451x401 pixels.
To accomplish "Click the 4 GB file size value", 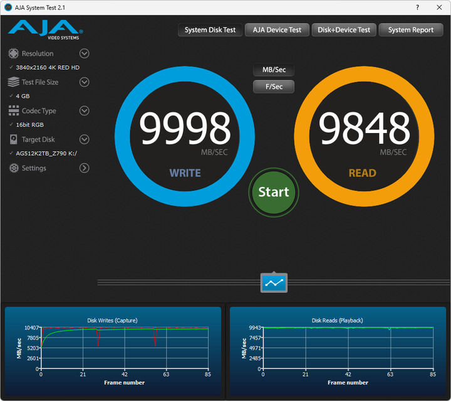I will pyautogui.click(x=23, y=96).
